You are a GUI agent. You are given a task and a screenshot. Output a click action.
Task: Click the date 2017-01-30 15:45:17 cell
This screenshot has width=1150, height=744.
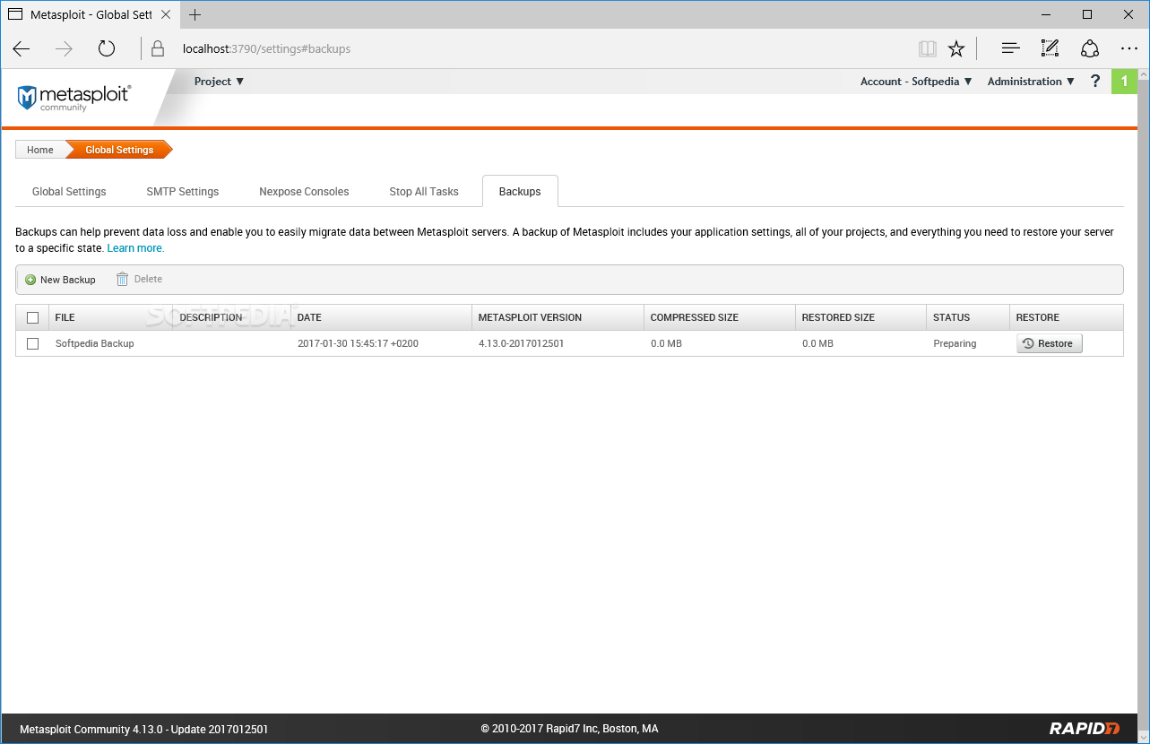(358, 343)
